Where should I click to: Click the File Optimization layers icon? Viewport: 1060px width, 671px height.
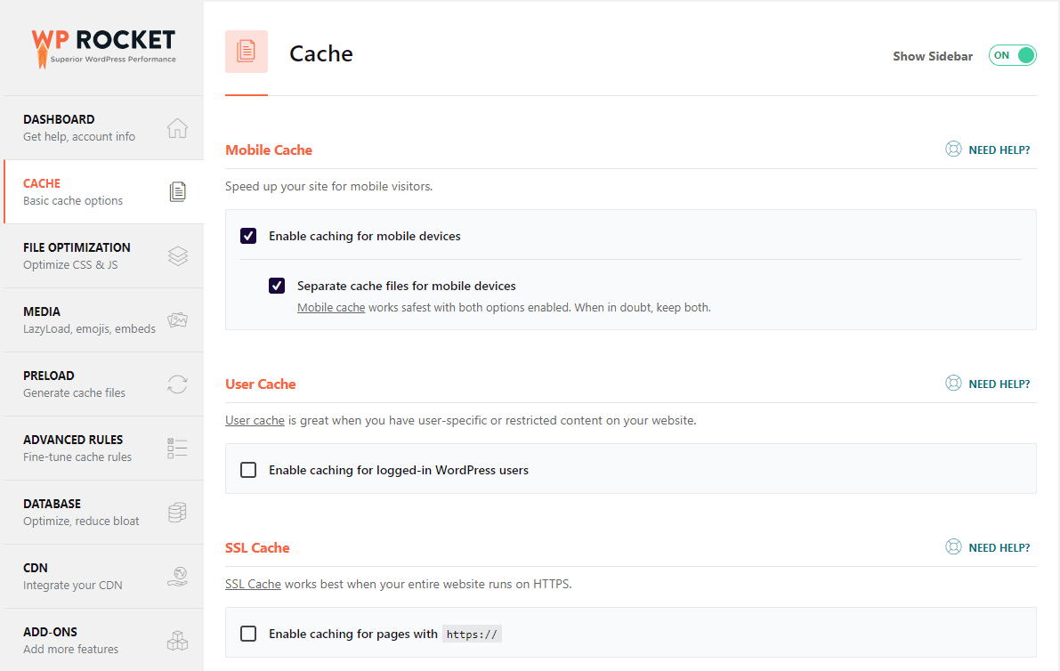[x=178, y=256]
